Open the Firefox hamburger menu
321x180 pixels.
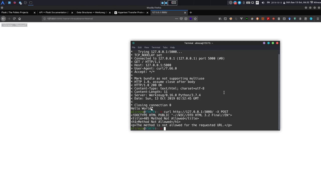coord(317,18)
